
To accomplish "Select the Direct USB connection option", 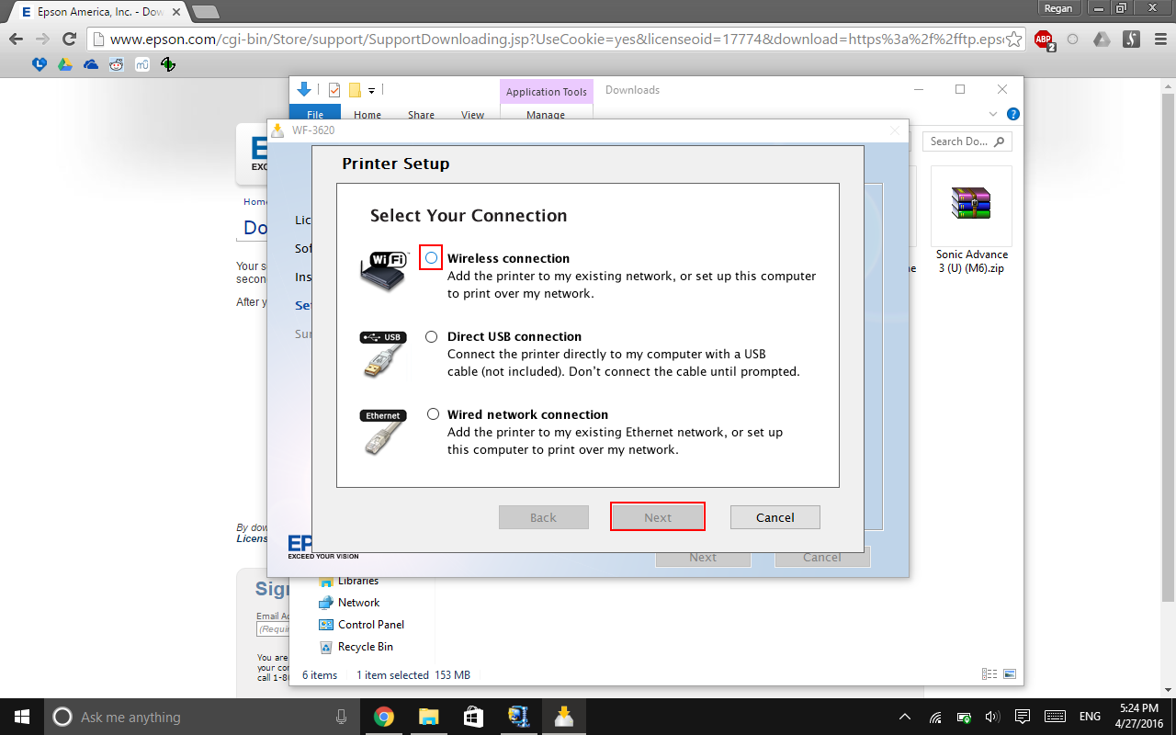I will point(432,337).
